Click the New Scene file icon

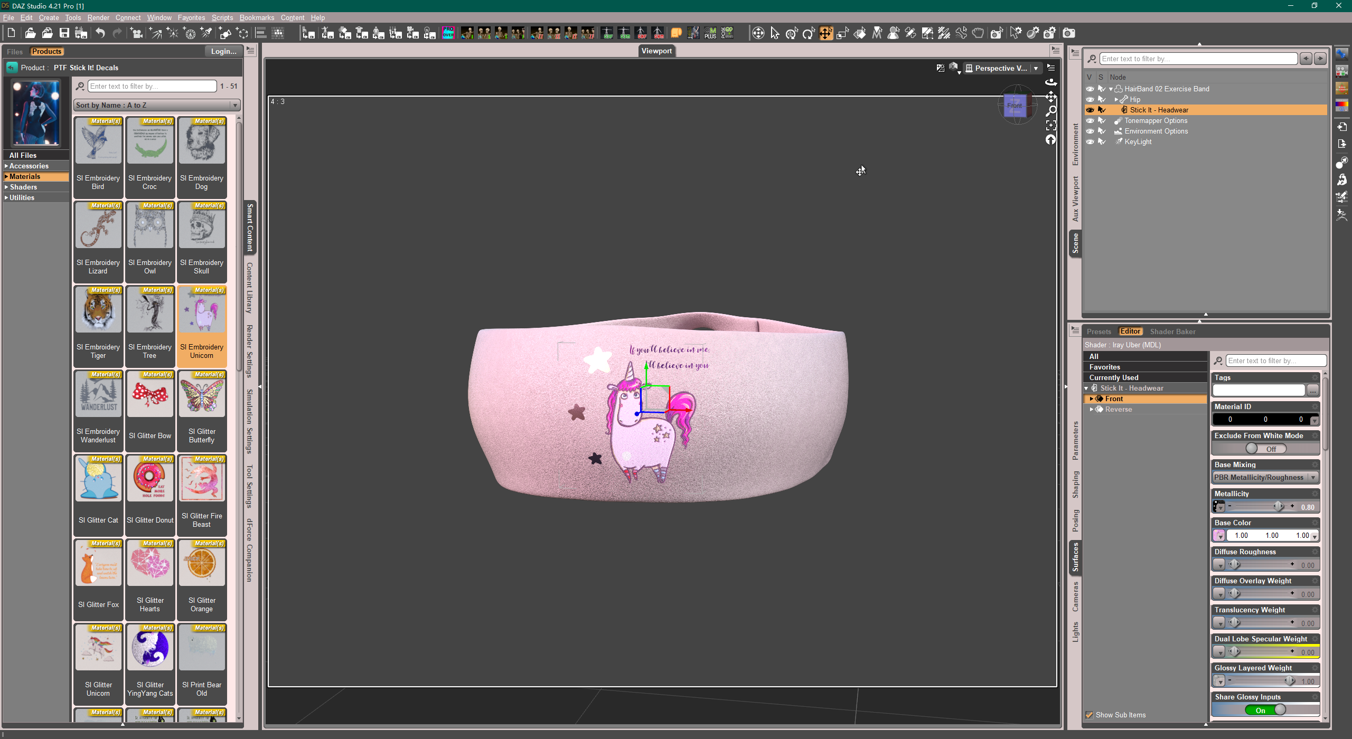point(11,33)
